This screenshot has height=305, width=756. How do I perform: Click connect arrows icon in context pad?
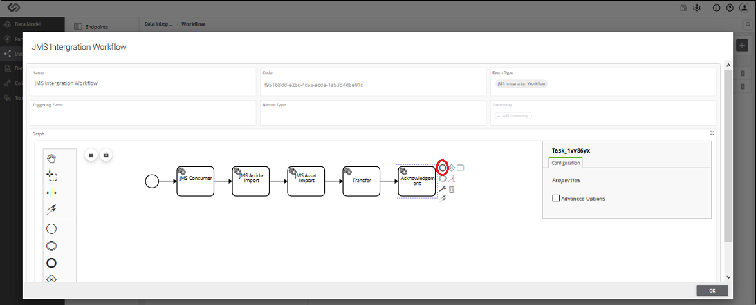pos(442,199)
